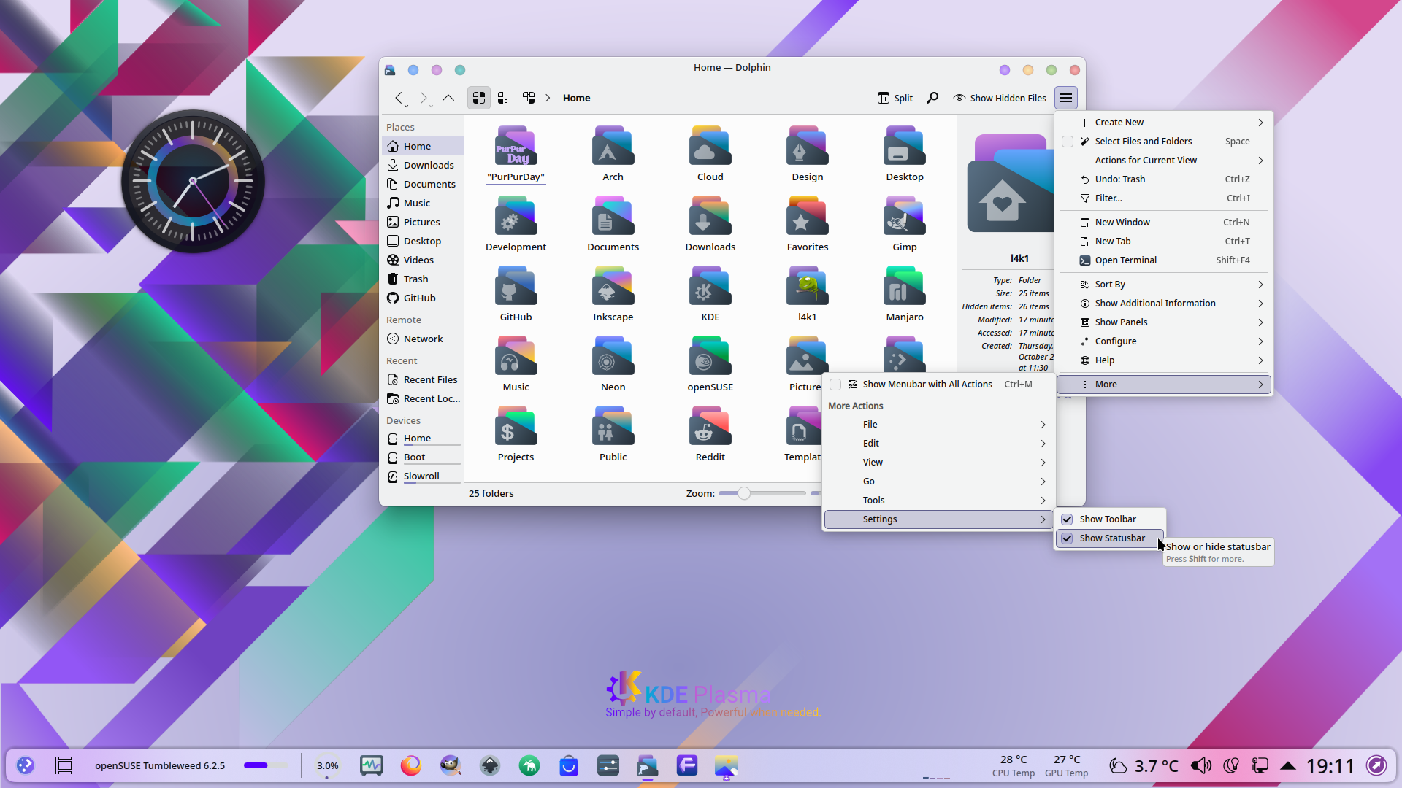Open Network in Remote section
Viewport: 1402px width, 788px height.
coord(423,339)
